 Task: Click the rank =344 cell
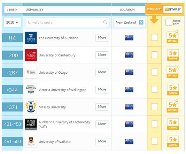[12, 90]
